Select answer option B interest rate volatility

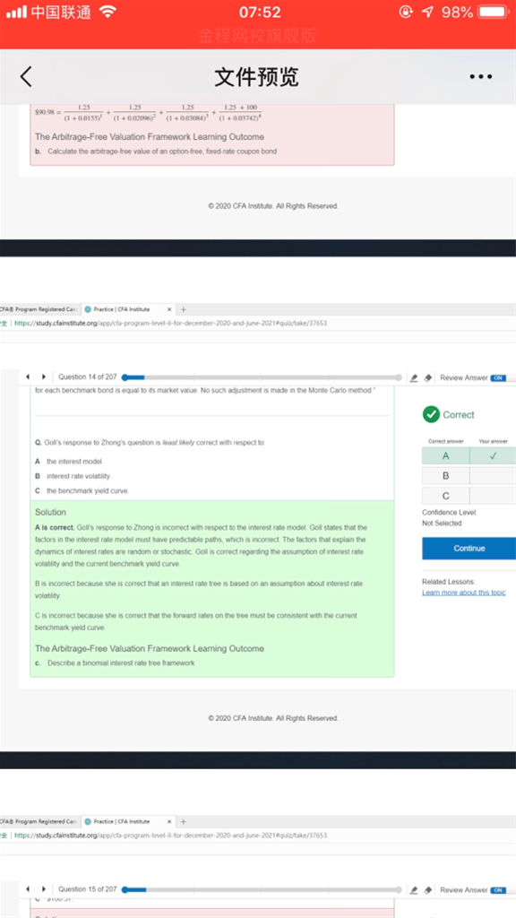[x=73, y=476]
